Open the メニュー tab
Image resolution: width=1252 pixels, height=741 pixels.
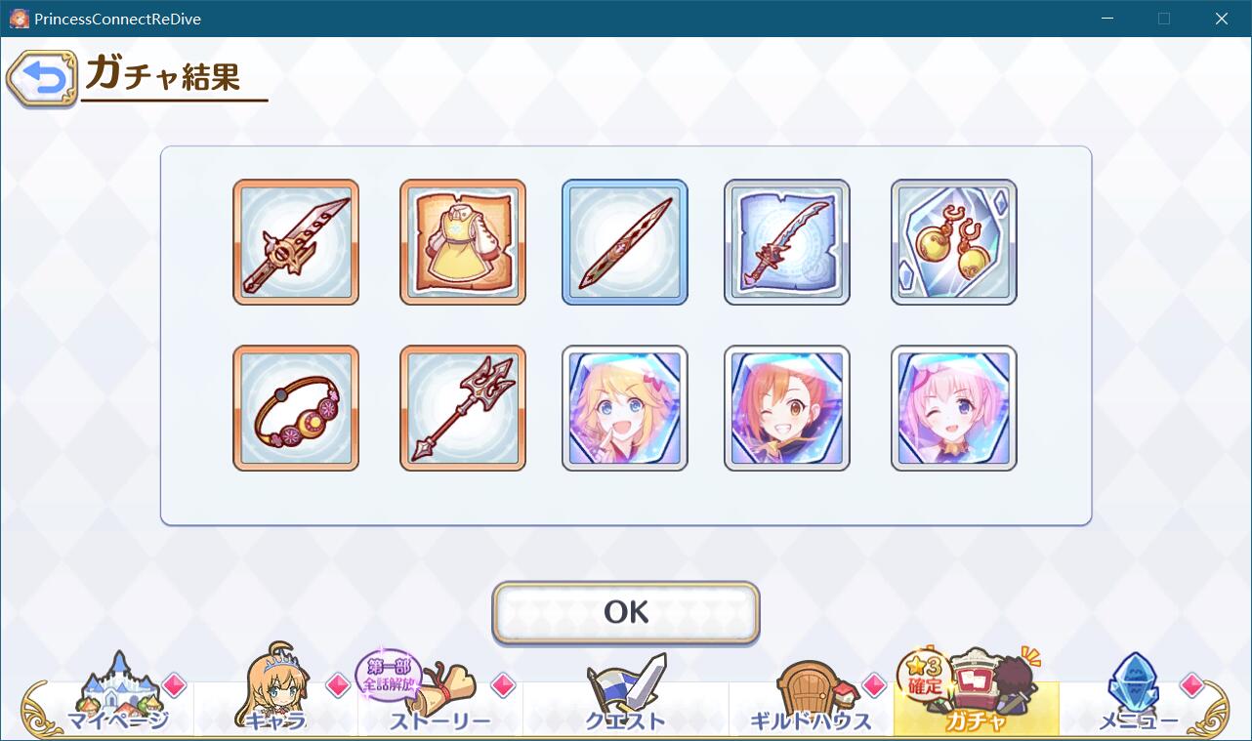tap(1138, 695)
